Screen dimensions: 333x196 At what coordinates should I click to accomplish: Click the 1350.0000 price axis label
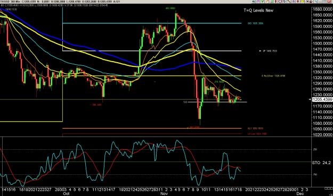pos(322,72)
